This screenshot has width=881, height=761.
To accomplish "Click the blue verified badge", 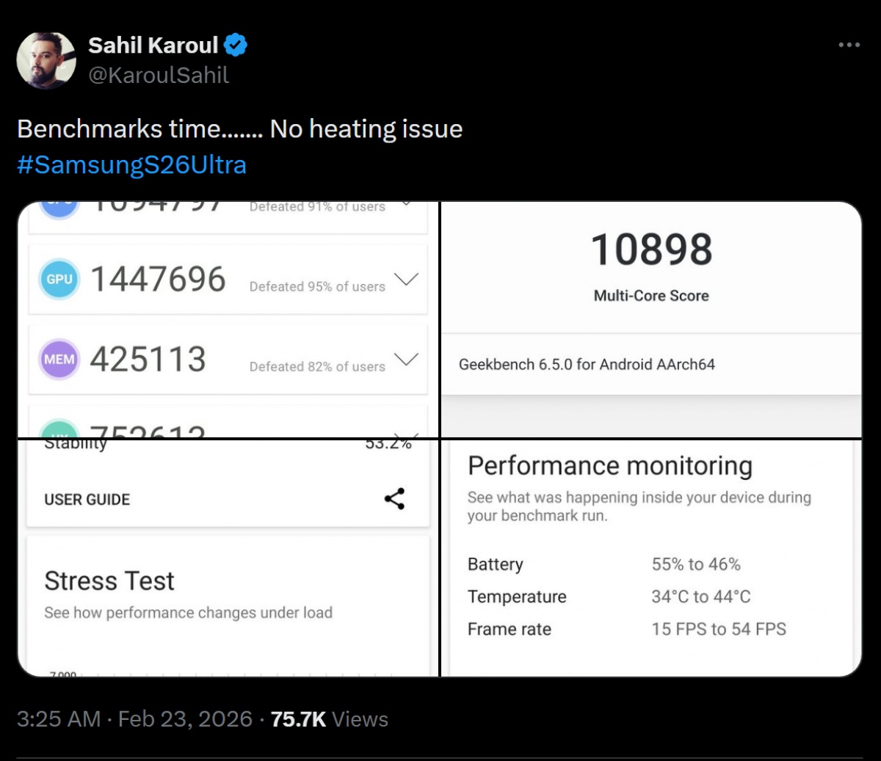I will coord(236,45).
